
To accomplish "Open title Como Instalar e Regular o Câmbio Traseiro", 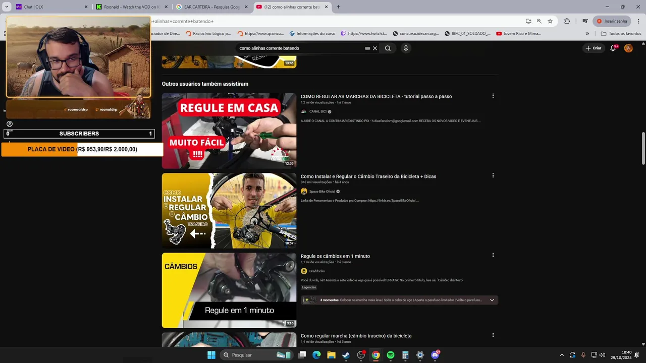I will (x=368, y=176).
